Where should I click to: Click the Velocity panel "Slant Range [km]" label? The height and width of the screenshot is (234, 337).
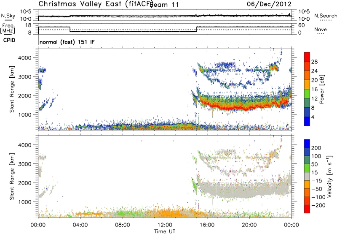click(12, 176)
